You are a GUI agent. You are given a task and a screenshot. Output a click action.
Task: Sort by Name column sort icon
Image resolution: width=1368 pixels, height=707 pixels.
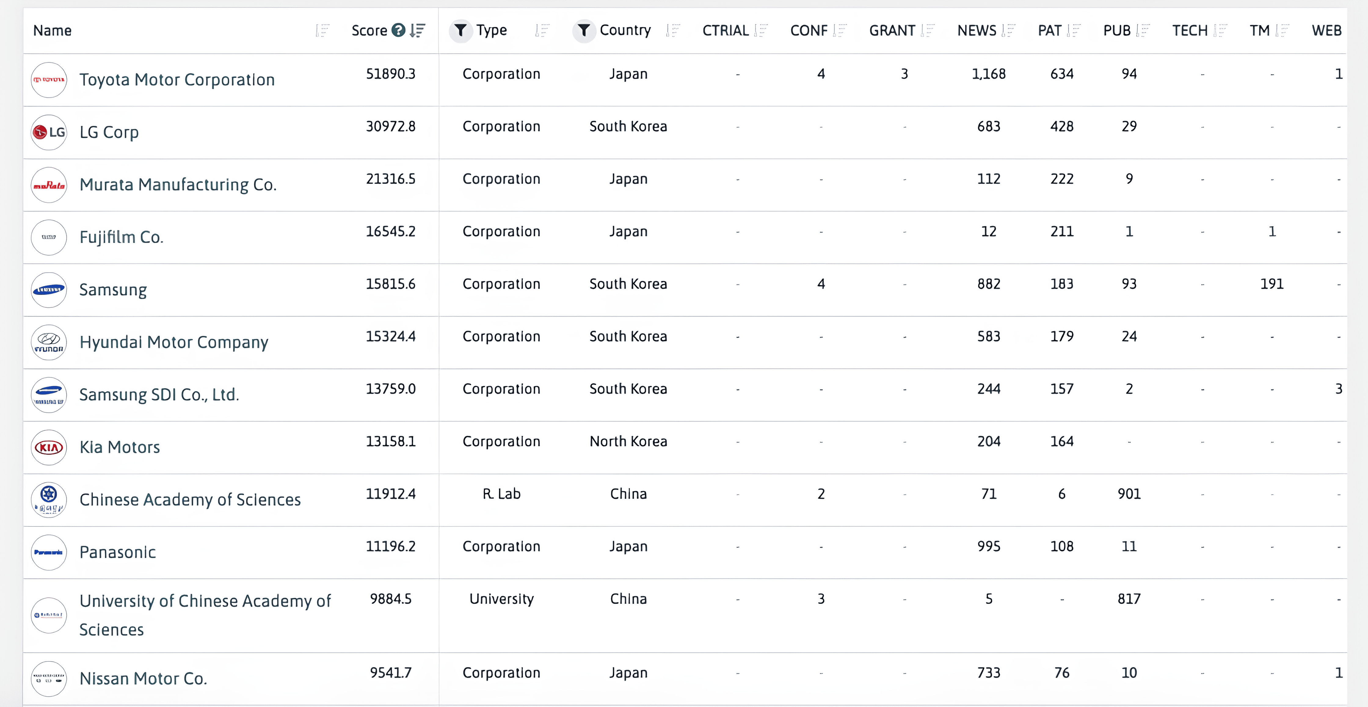pyautogui.click(x=322, y=30)
